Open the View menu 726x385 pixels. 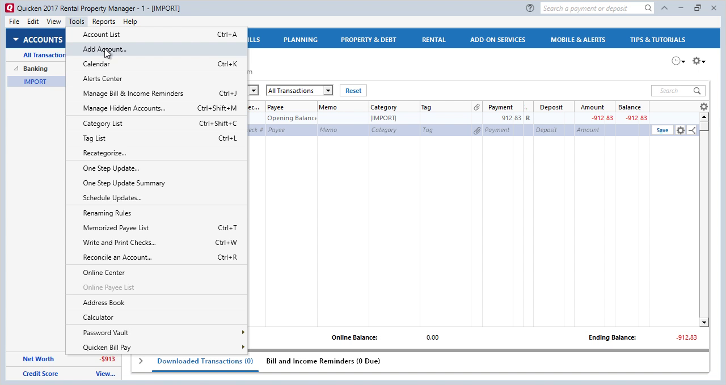pos(54,22)
